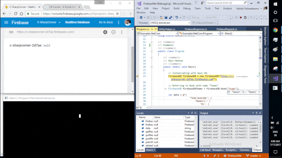This screenshot has width=282, height=158.
Task: Open Cortana search circle on taskbar
Action: coord(275,13)
